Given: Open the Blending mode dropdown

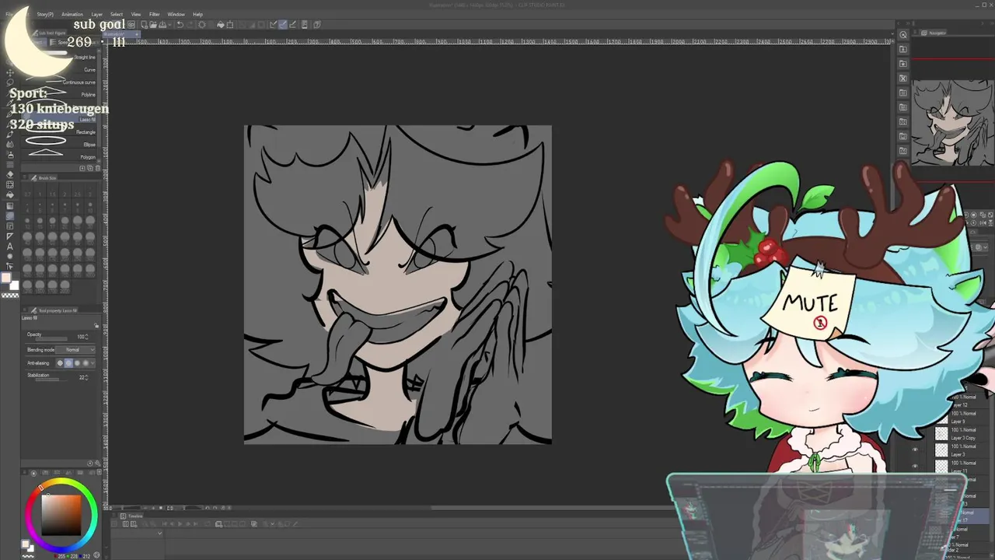Looking at the screenshot, I should pyautogui.click(x=75, y=350).
